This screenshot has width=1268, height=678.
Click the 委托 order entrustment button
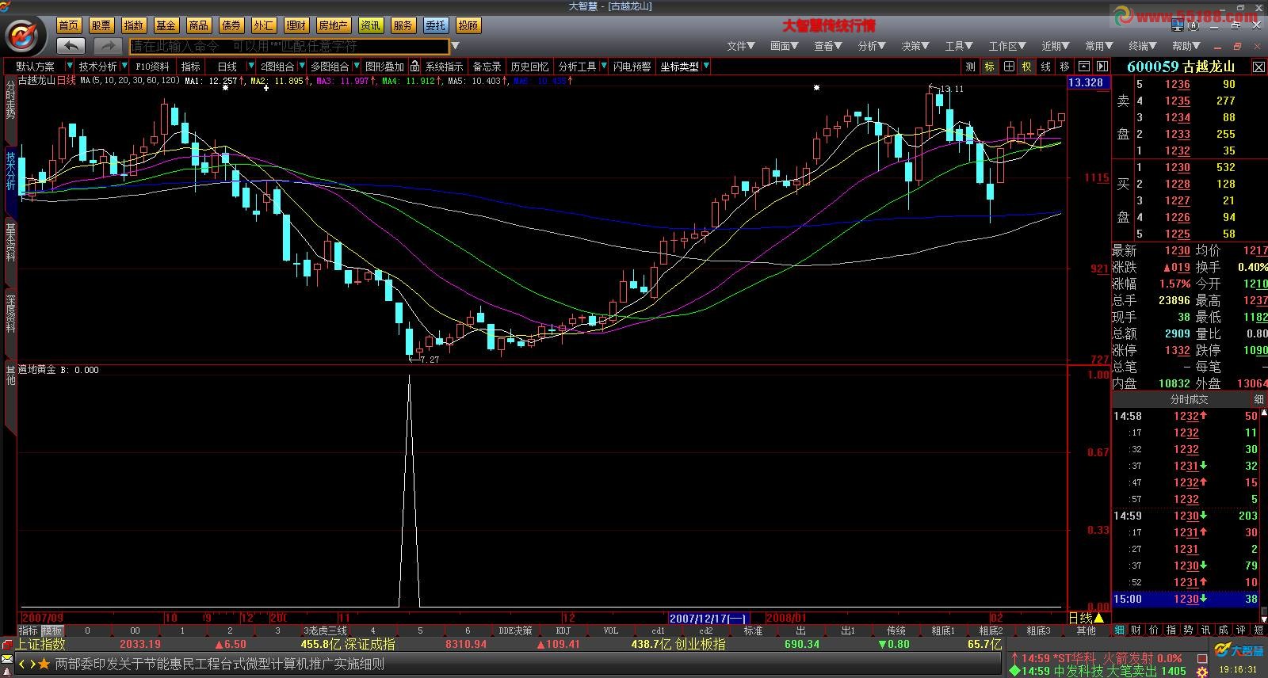coord(435,25)
